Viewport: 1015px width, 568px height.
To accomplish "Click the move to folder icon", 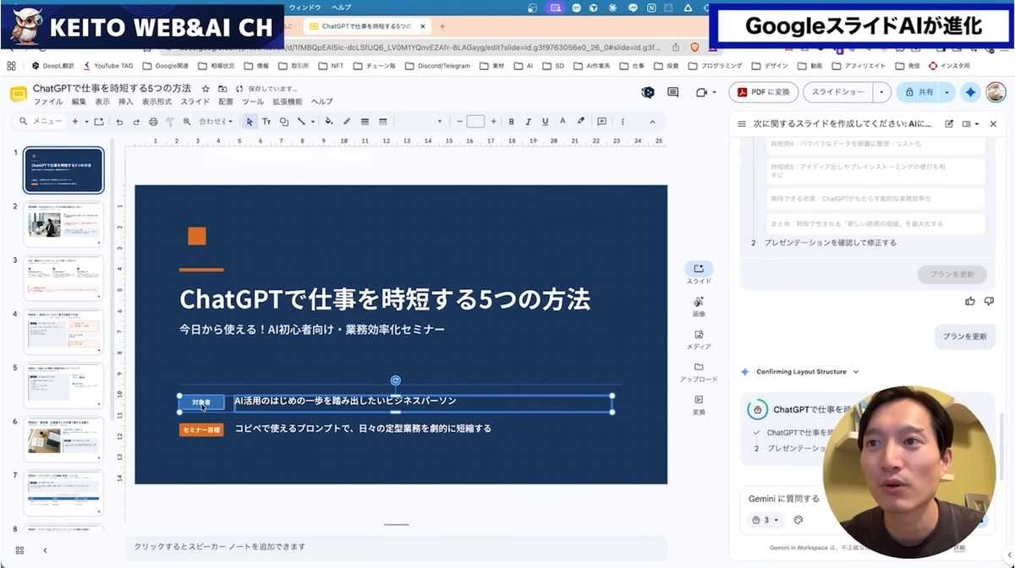I will click(222, 89).
